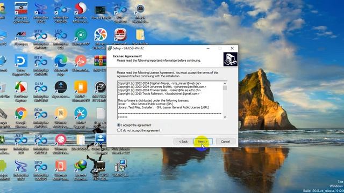
Task: Open the InfinityBox SCR shortcut
Action: click(41, 143)
